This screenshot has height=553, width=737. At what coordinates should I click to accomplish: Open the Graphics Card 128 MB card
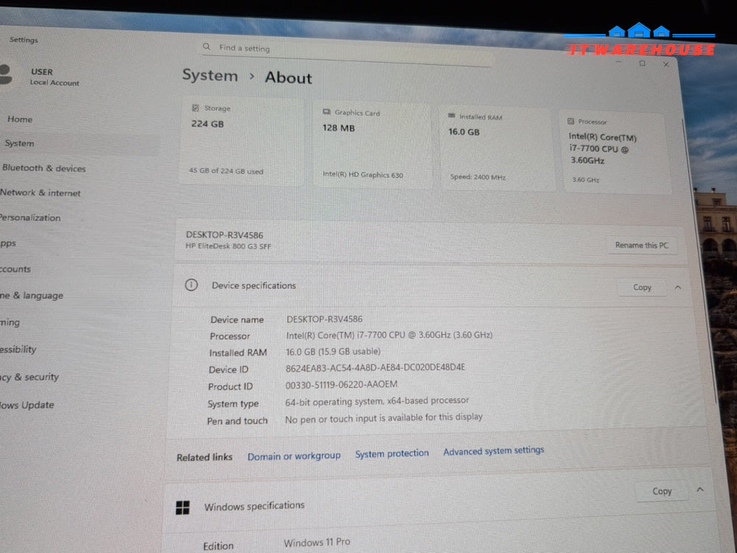coord(373,146)
